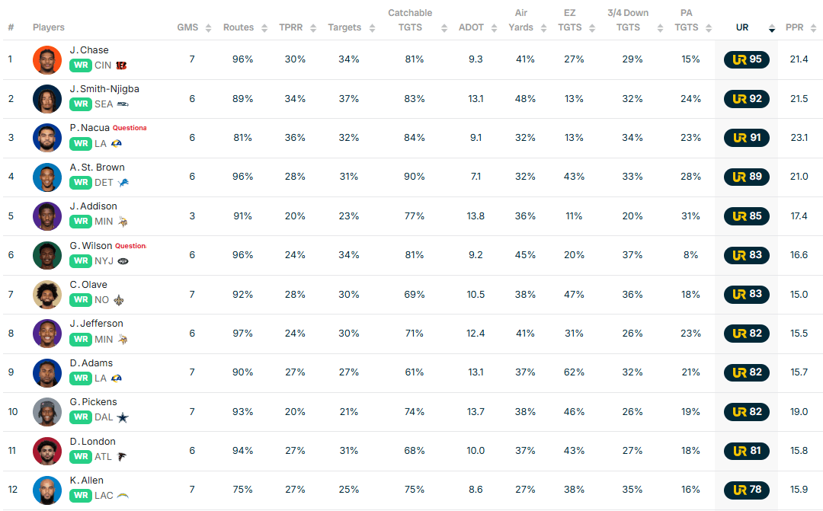Click the New Orleans Saints logo icon

coord(119,300)
